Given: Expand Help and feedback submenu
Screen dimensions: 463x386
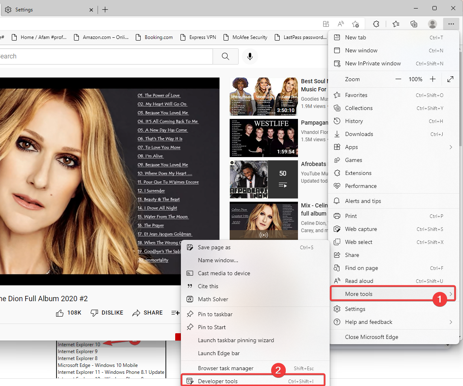Looking at the screenshot, I should (393, 322).
